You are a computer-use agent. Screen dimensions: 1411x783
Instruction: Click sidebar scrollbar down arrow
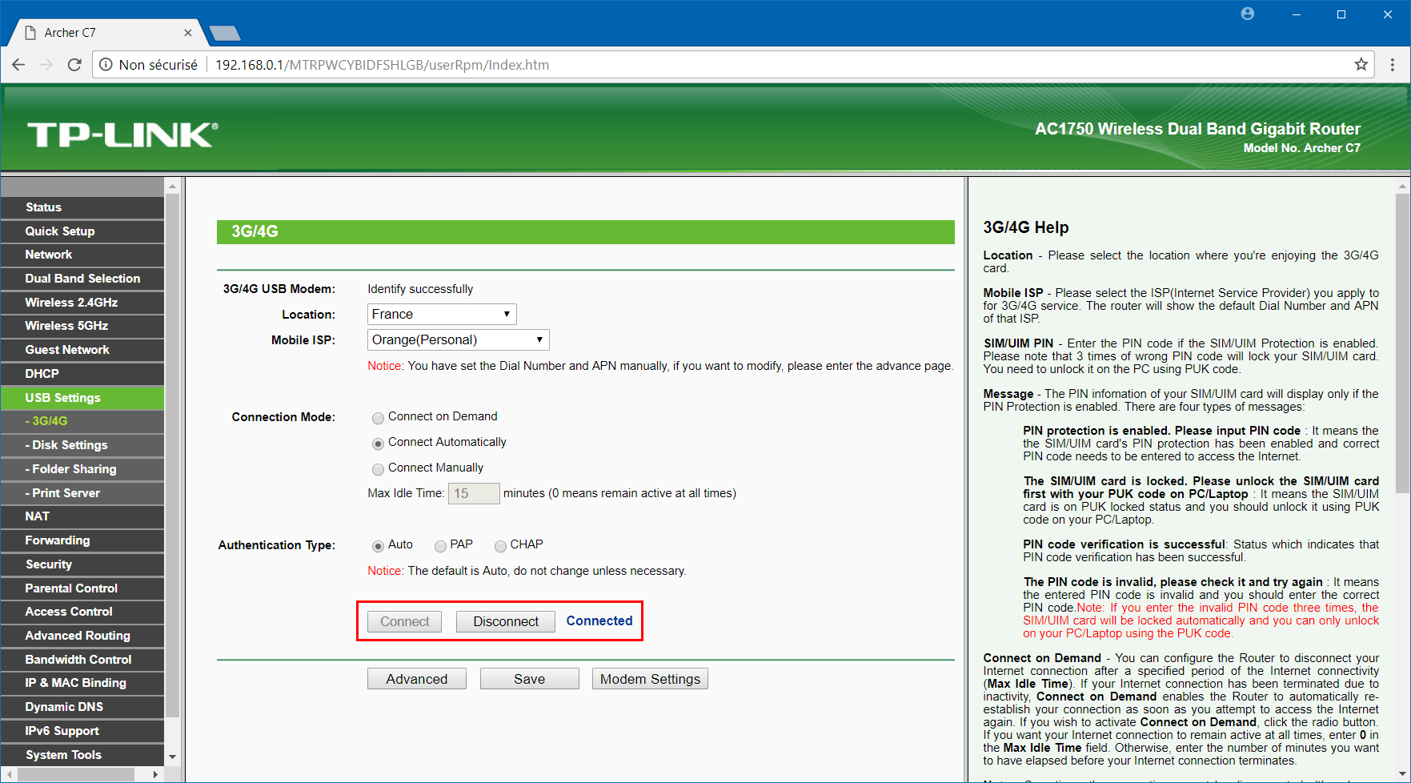click(172, 757)
